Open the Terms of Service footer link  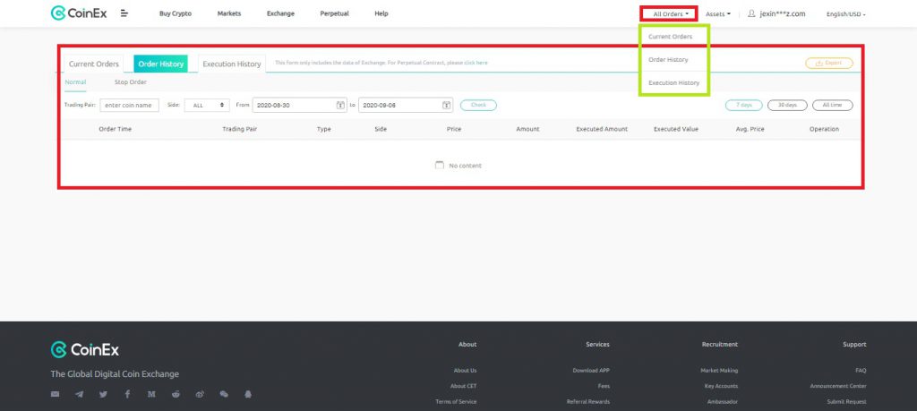tap(456, 402)
